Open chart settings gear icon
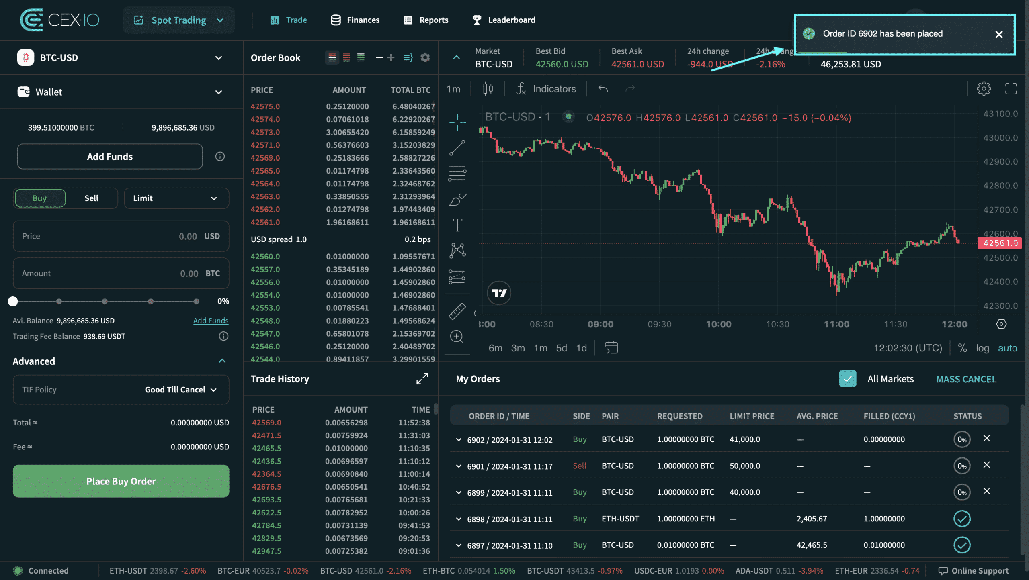 click(984, 88)
